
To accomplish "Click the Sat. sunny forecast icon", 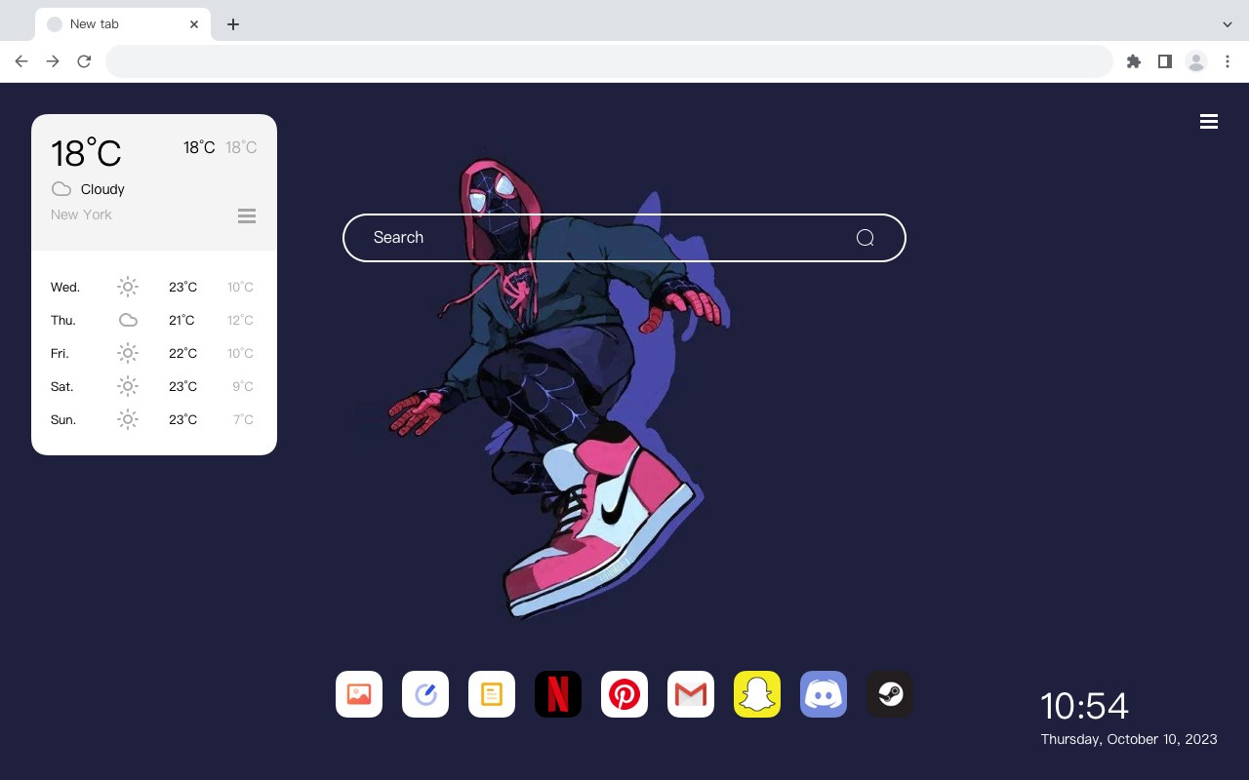I will [128, 386].
